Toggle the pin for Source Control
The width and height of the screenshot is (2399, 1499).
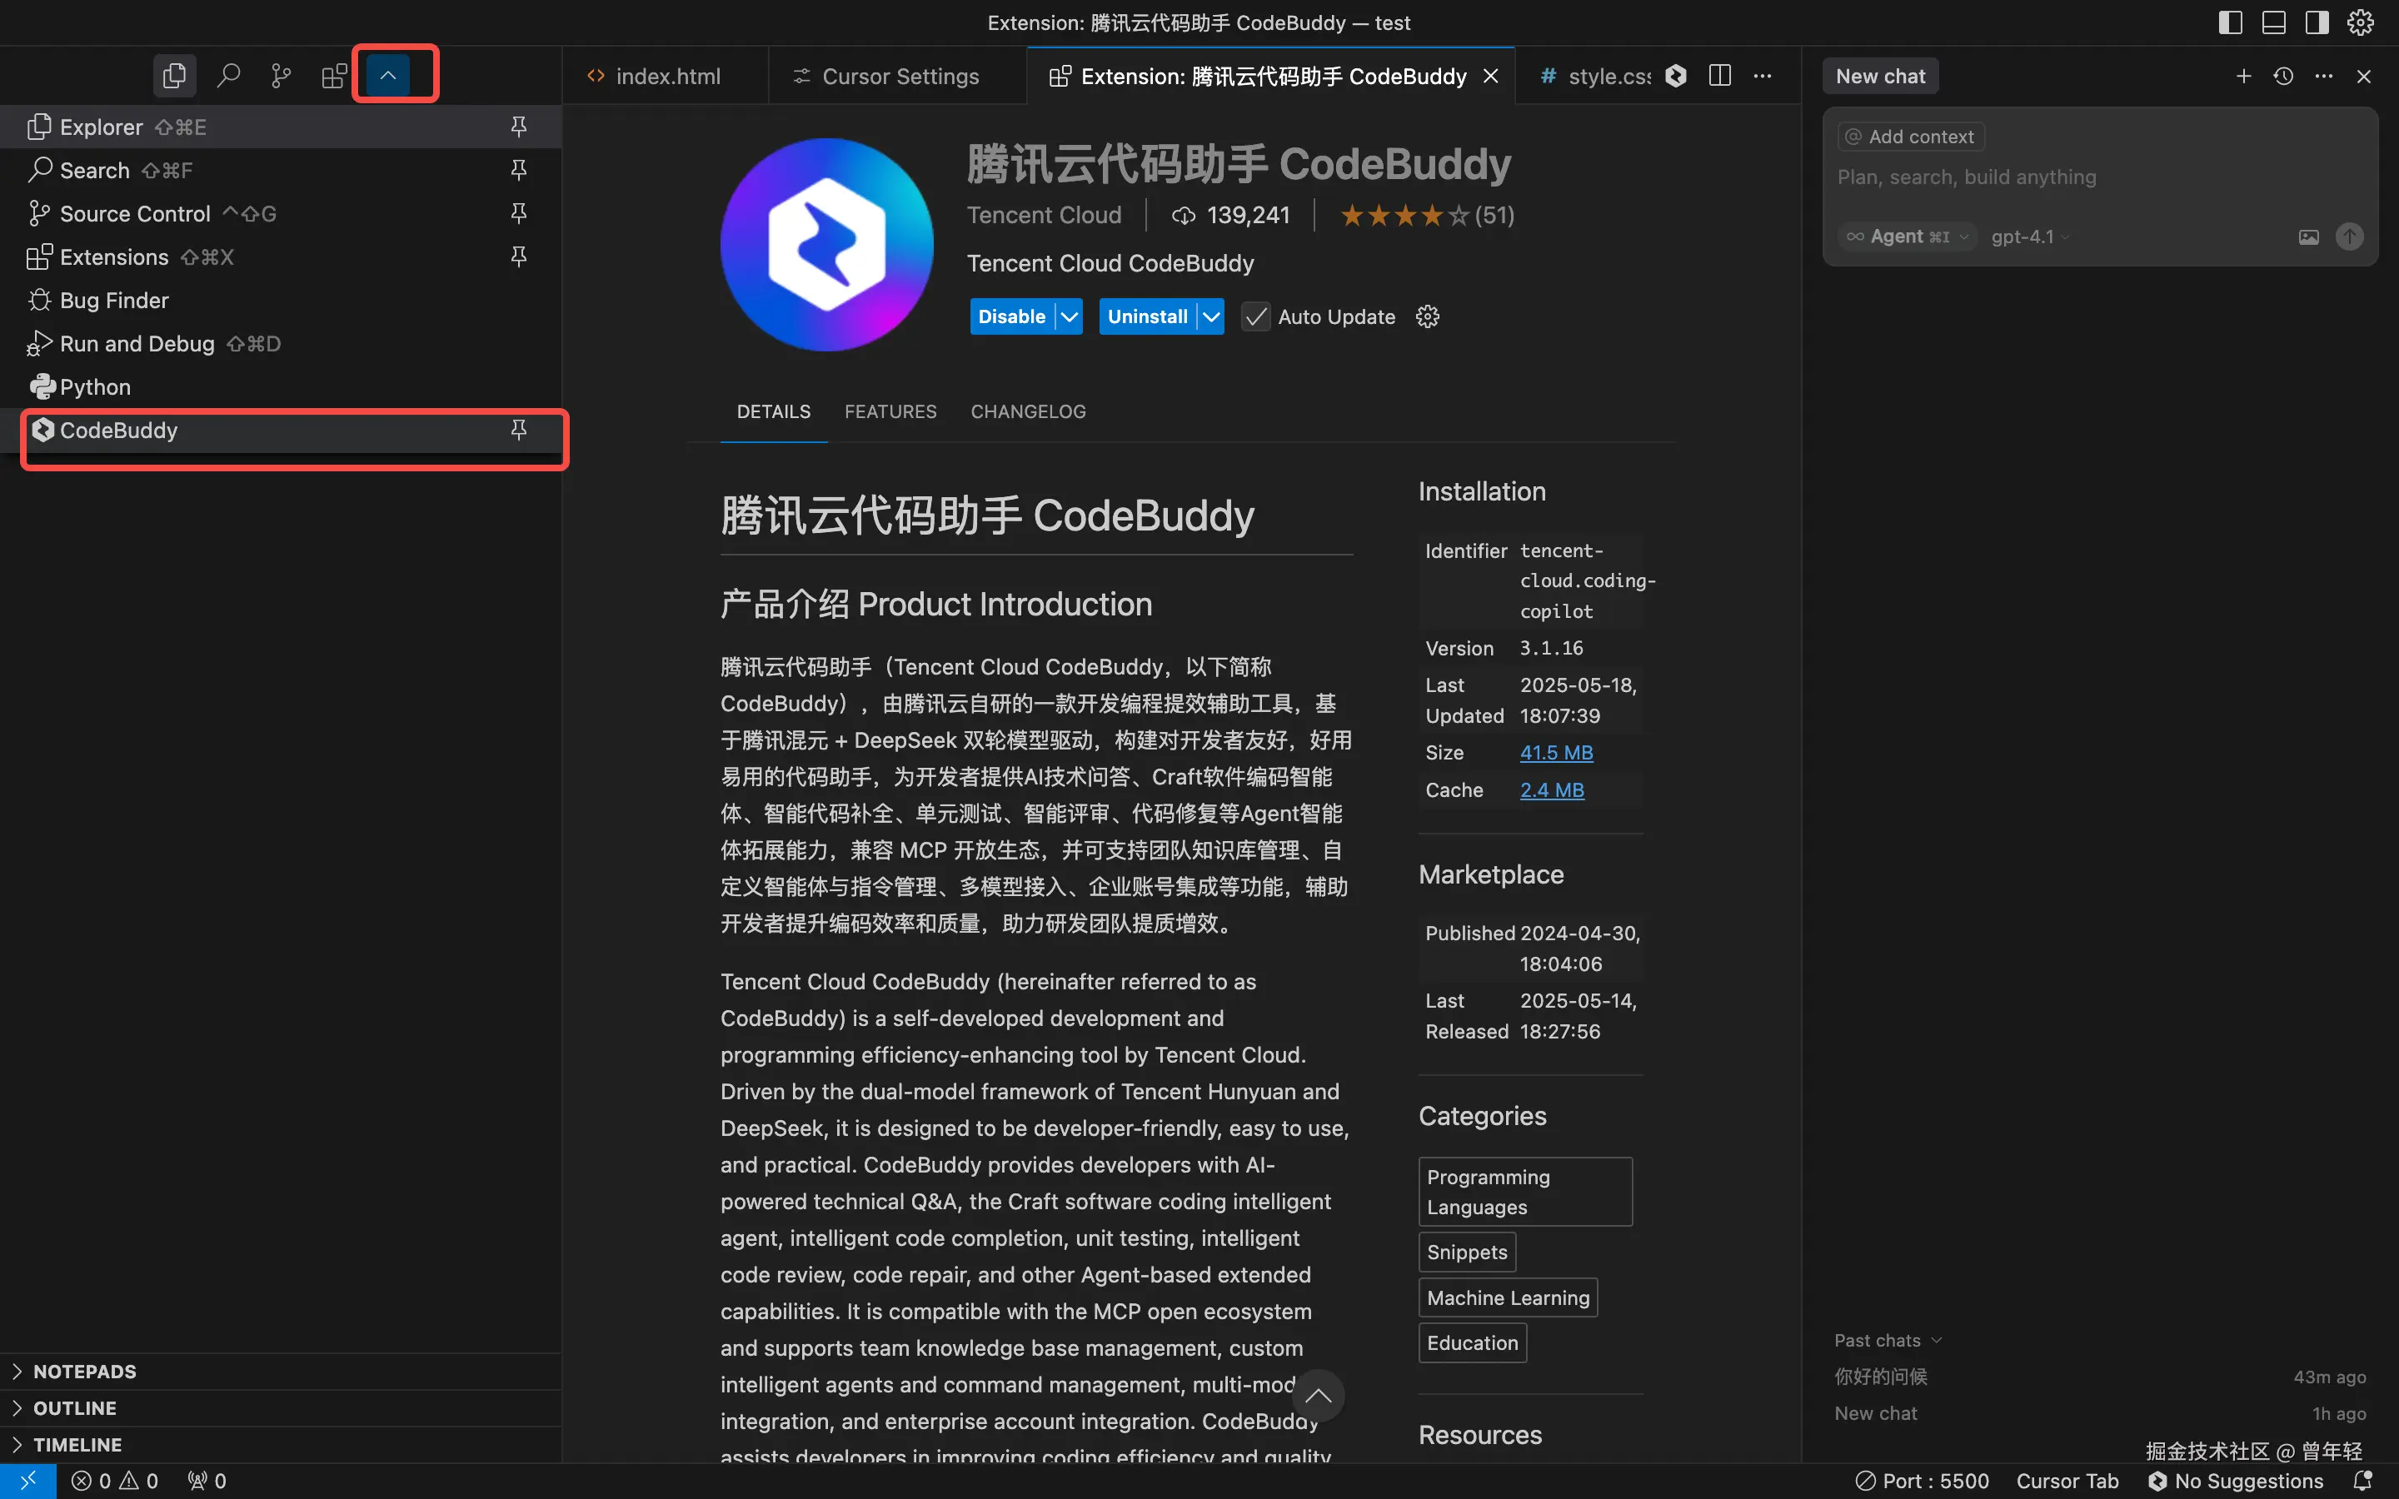[x=518, y=213]
